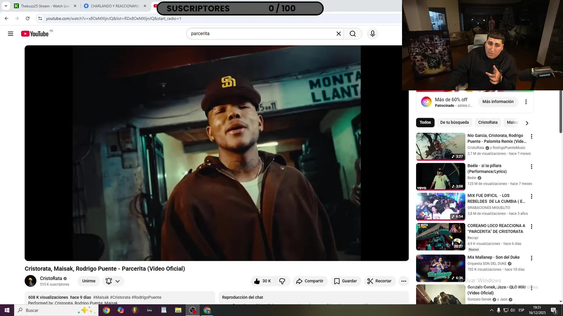Viewport: 563px width, 316px height.
Task: Open the Chrome tab search dropdown arrow
Action: coord(6,6)
